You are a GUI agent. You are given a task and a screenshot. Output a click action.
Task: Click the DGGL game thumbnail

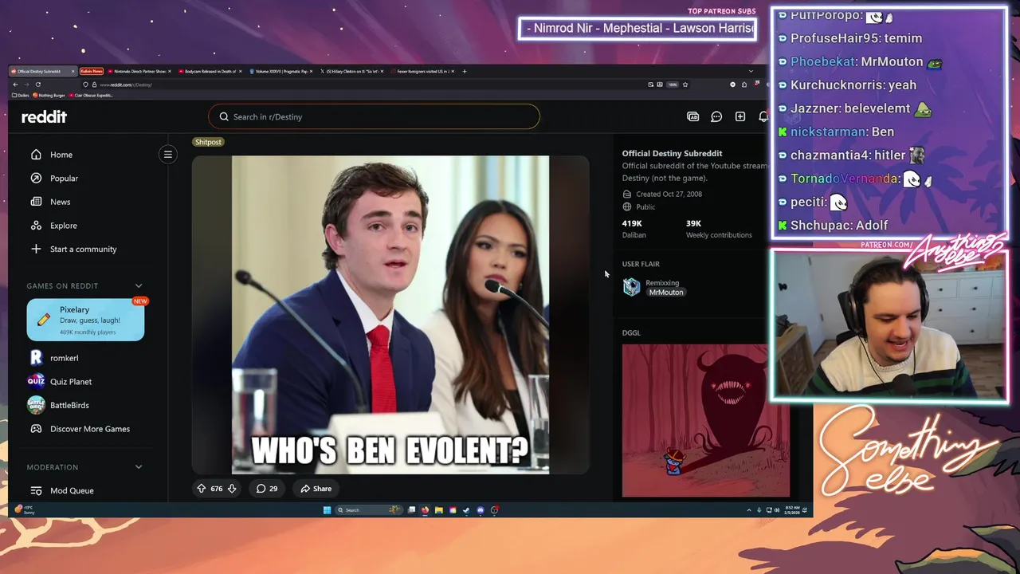705,420
